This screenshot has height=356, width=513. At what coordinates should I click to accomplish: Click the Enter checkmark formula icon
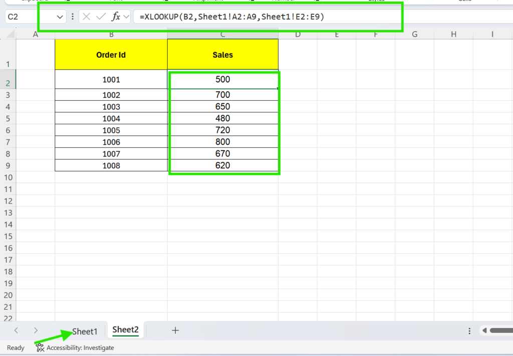click(x=101, y=17)
